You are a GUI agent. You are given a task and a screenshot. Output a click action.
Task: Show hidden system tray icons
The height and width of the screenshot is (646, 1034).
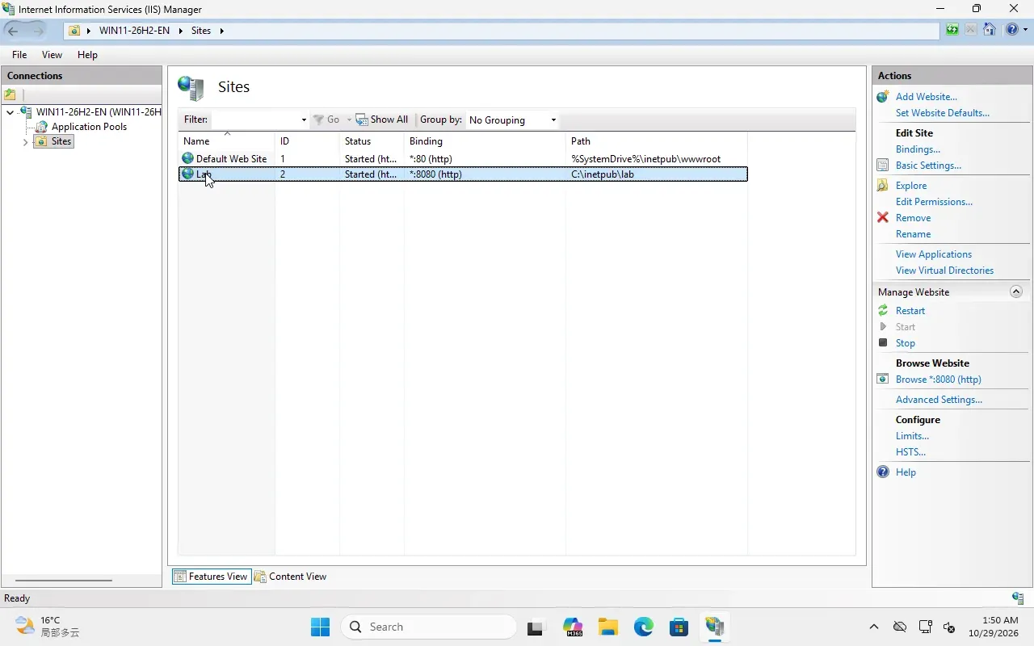point(873,627)
